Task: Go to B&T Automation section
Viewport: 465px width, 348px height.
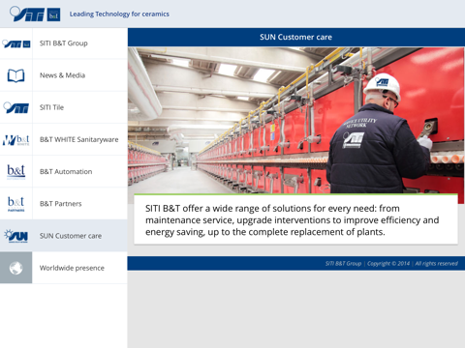Action: 64,172
